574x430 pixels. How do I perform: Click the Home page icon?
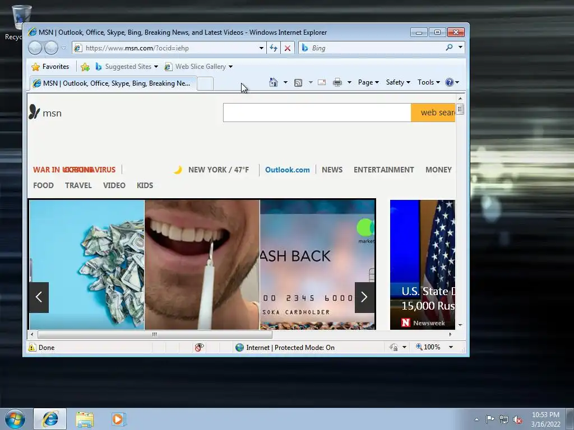point(274,82)
